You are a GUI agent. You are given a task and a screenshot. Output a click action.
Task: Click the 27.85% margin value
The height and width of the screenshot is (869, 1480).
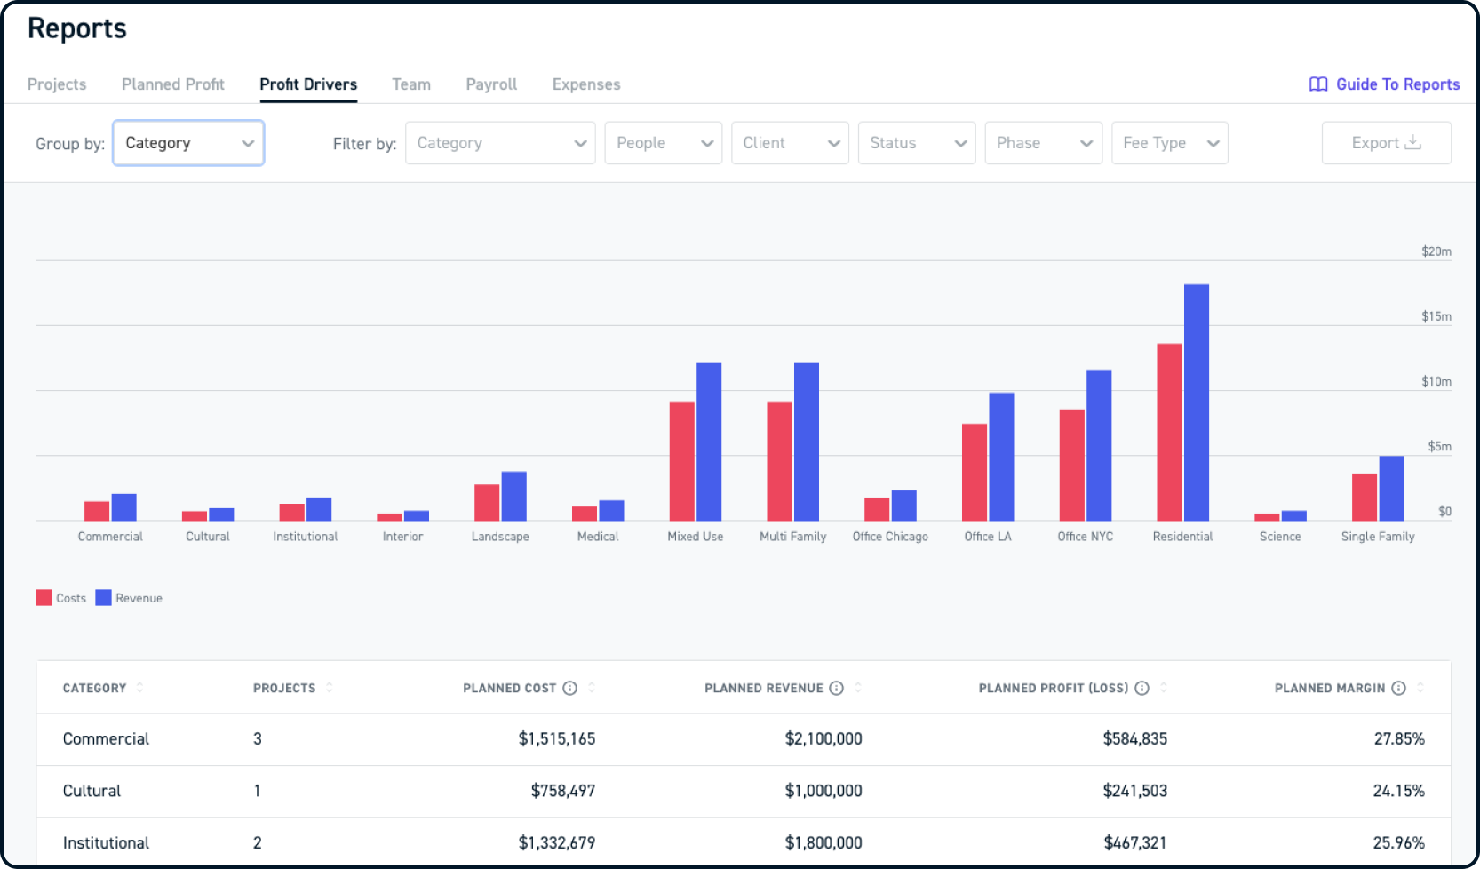[1399, 739]
